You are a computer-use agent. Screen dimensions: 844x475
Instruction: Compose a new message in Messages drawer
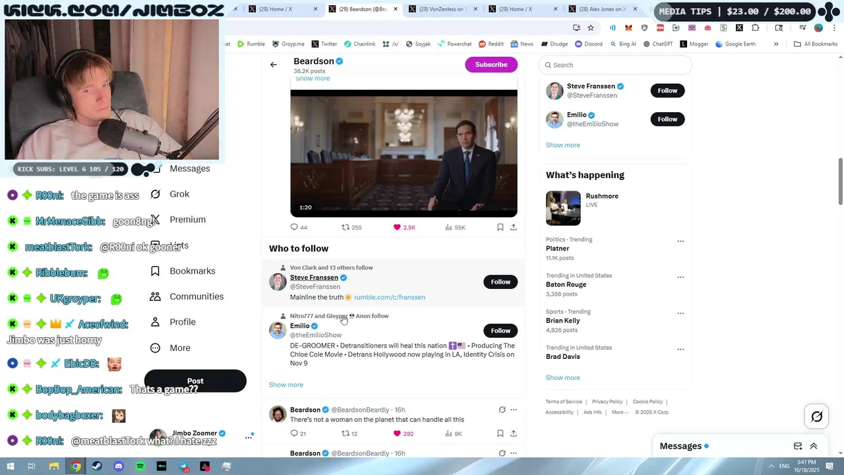[798, 446]
